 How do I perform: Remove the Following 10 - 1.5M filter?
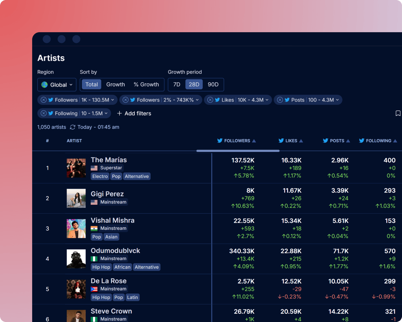(x=43, y=113)
